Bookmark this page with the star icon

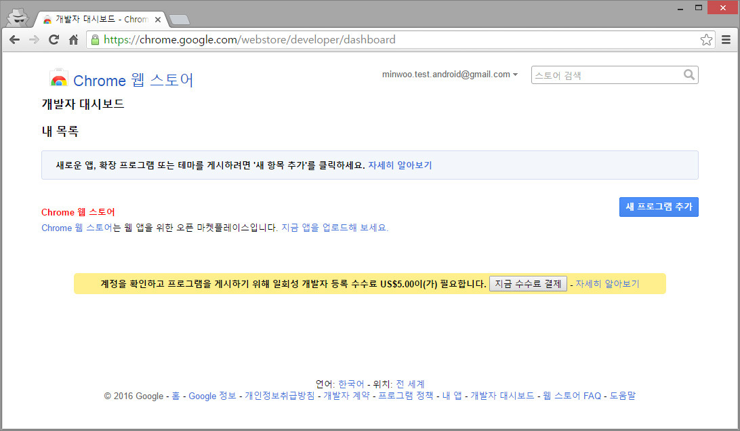[x=706, y=40]
